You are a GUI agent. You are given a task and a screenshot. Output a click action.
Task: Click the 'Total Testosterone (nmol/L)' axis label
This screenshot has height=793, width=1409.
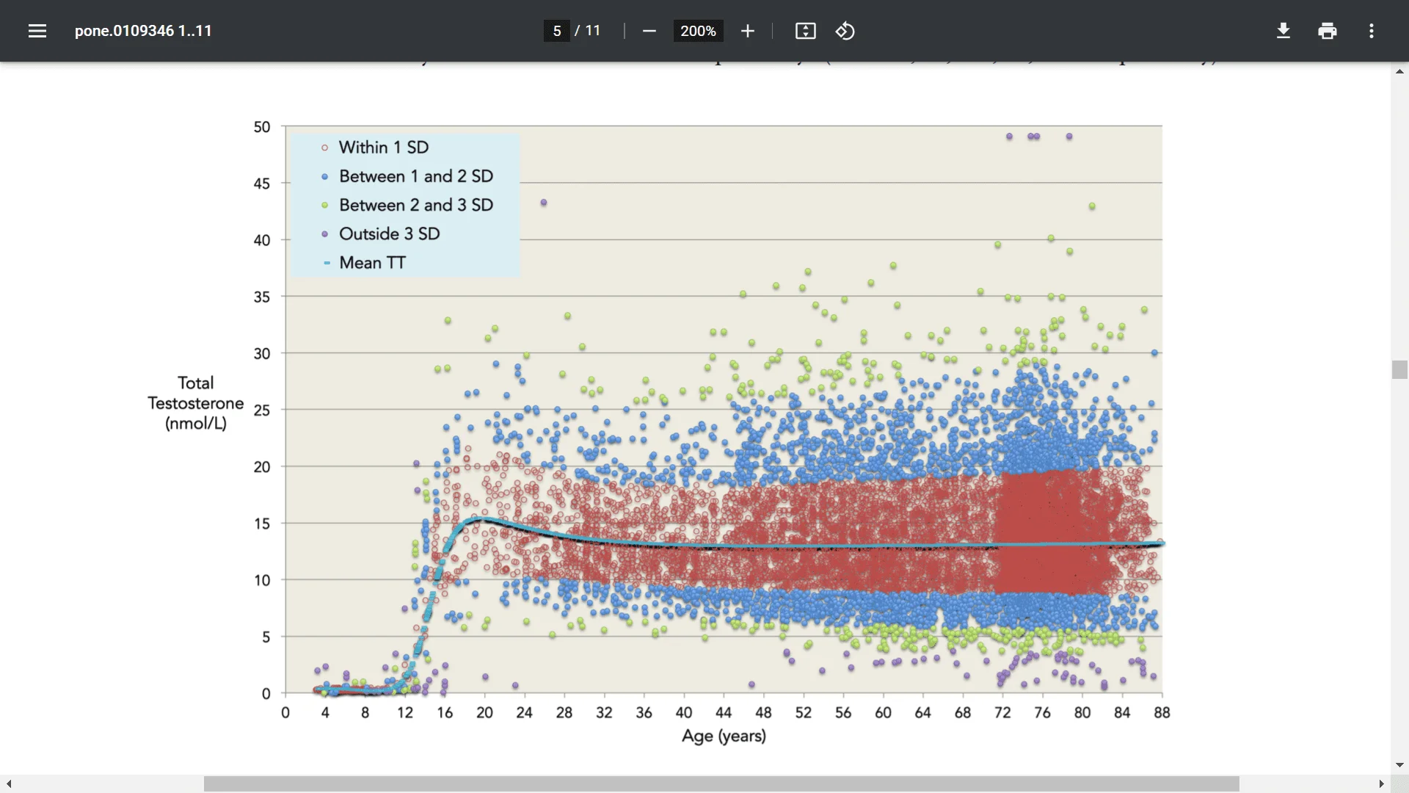point(195,403)
